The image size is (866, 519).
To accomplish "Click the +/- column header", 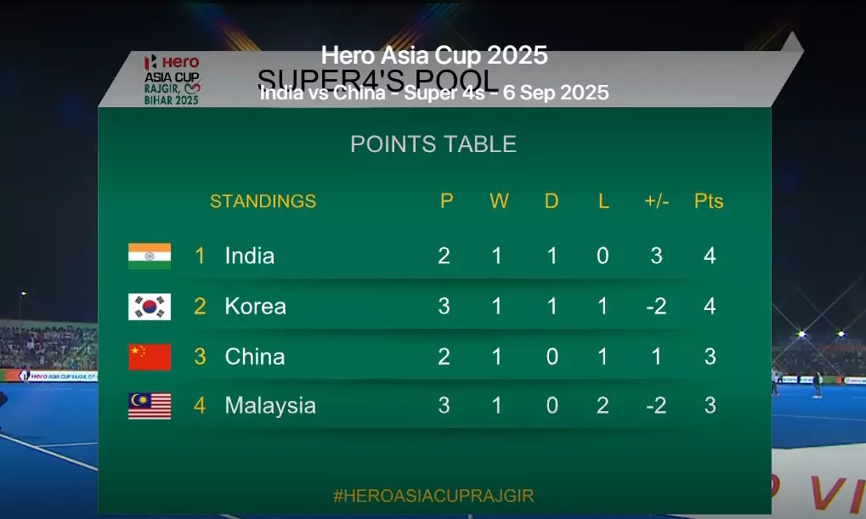I will (656, 201).
